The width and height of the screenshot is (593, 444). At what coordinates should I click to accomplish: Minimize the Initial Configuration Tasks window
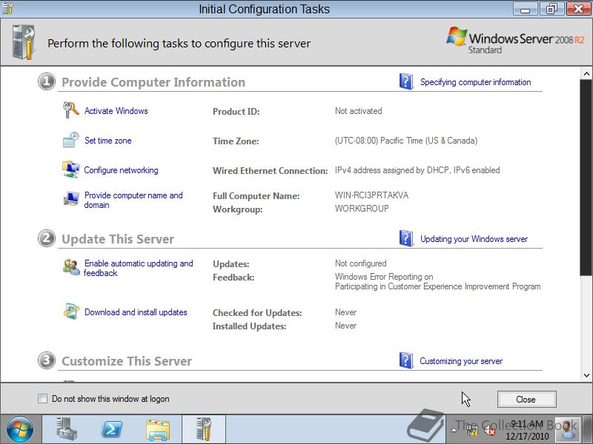[x=526, y=9]
